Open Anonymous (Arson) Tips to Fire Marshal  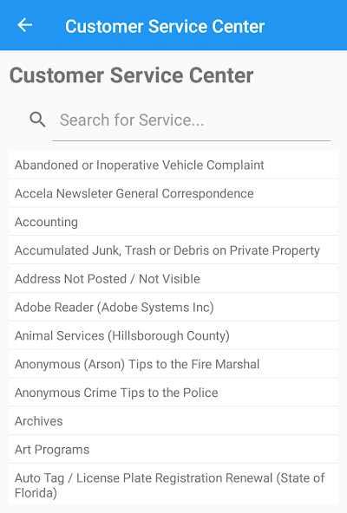(173, 364)
